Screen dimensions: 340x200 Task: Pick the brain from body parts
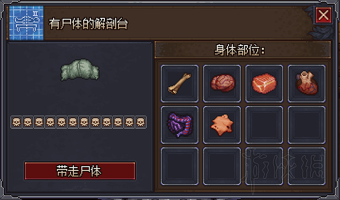(222, 84)
